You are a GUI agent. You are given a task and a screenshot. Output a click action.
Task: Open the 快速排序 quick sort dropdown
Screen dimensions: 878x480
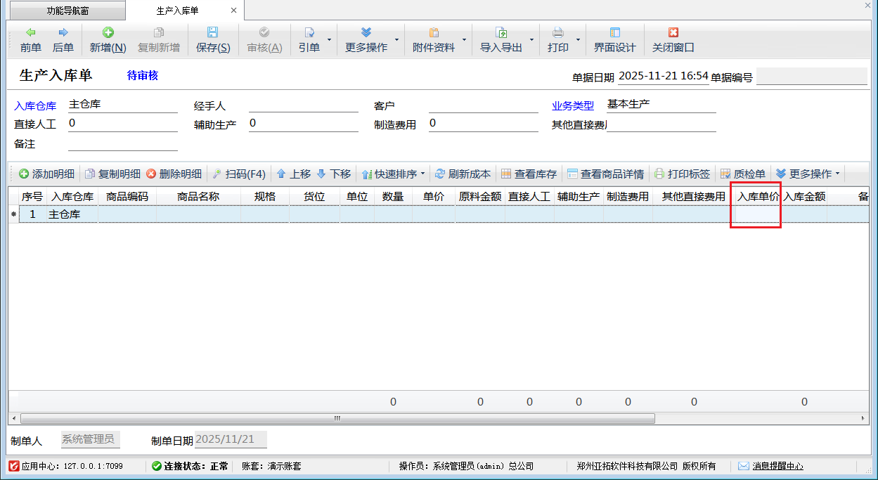point(422,174)
